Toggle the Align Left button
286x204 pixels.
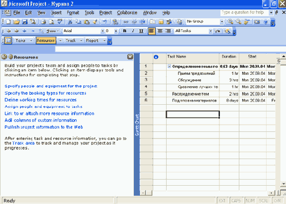pos(152,31)
